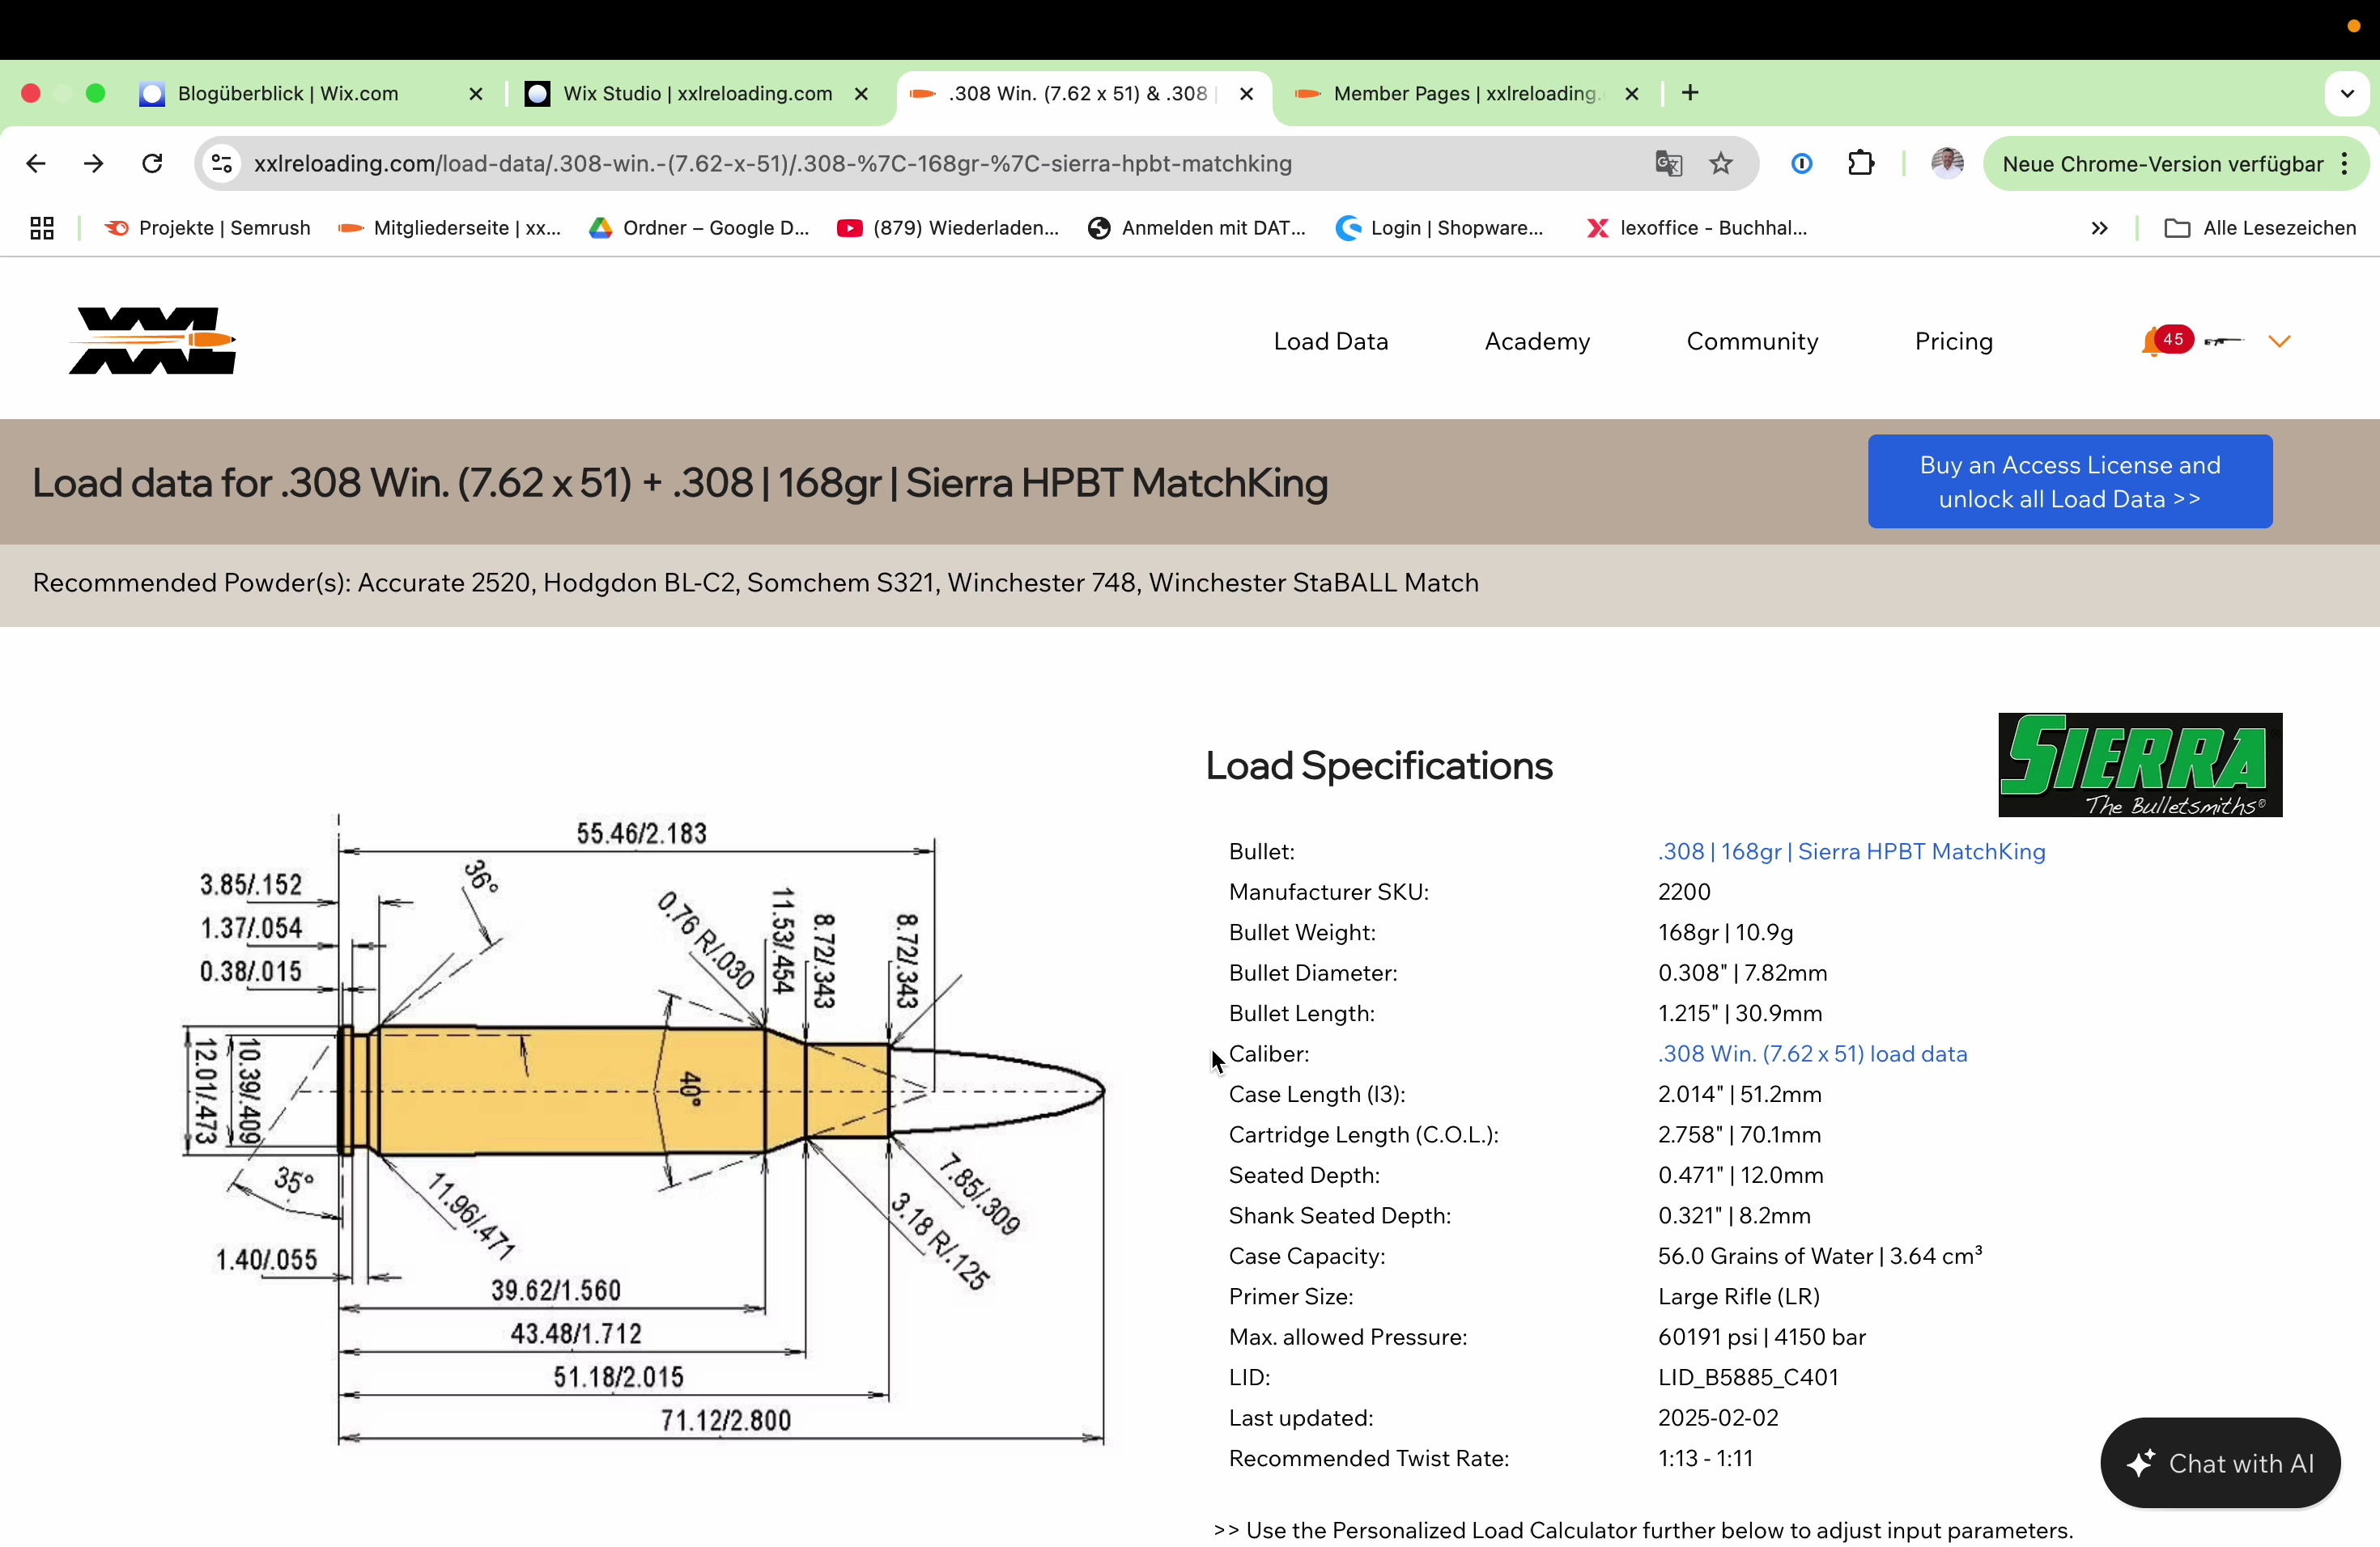Expand the tab search dropdown arrow
The image size is (2380, 1547).
pos(2347,93)
